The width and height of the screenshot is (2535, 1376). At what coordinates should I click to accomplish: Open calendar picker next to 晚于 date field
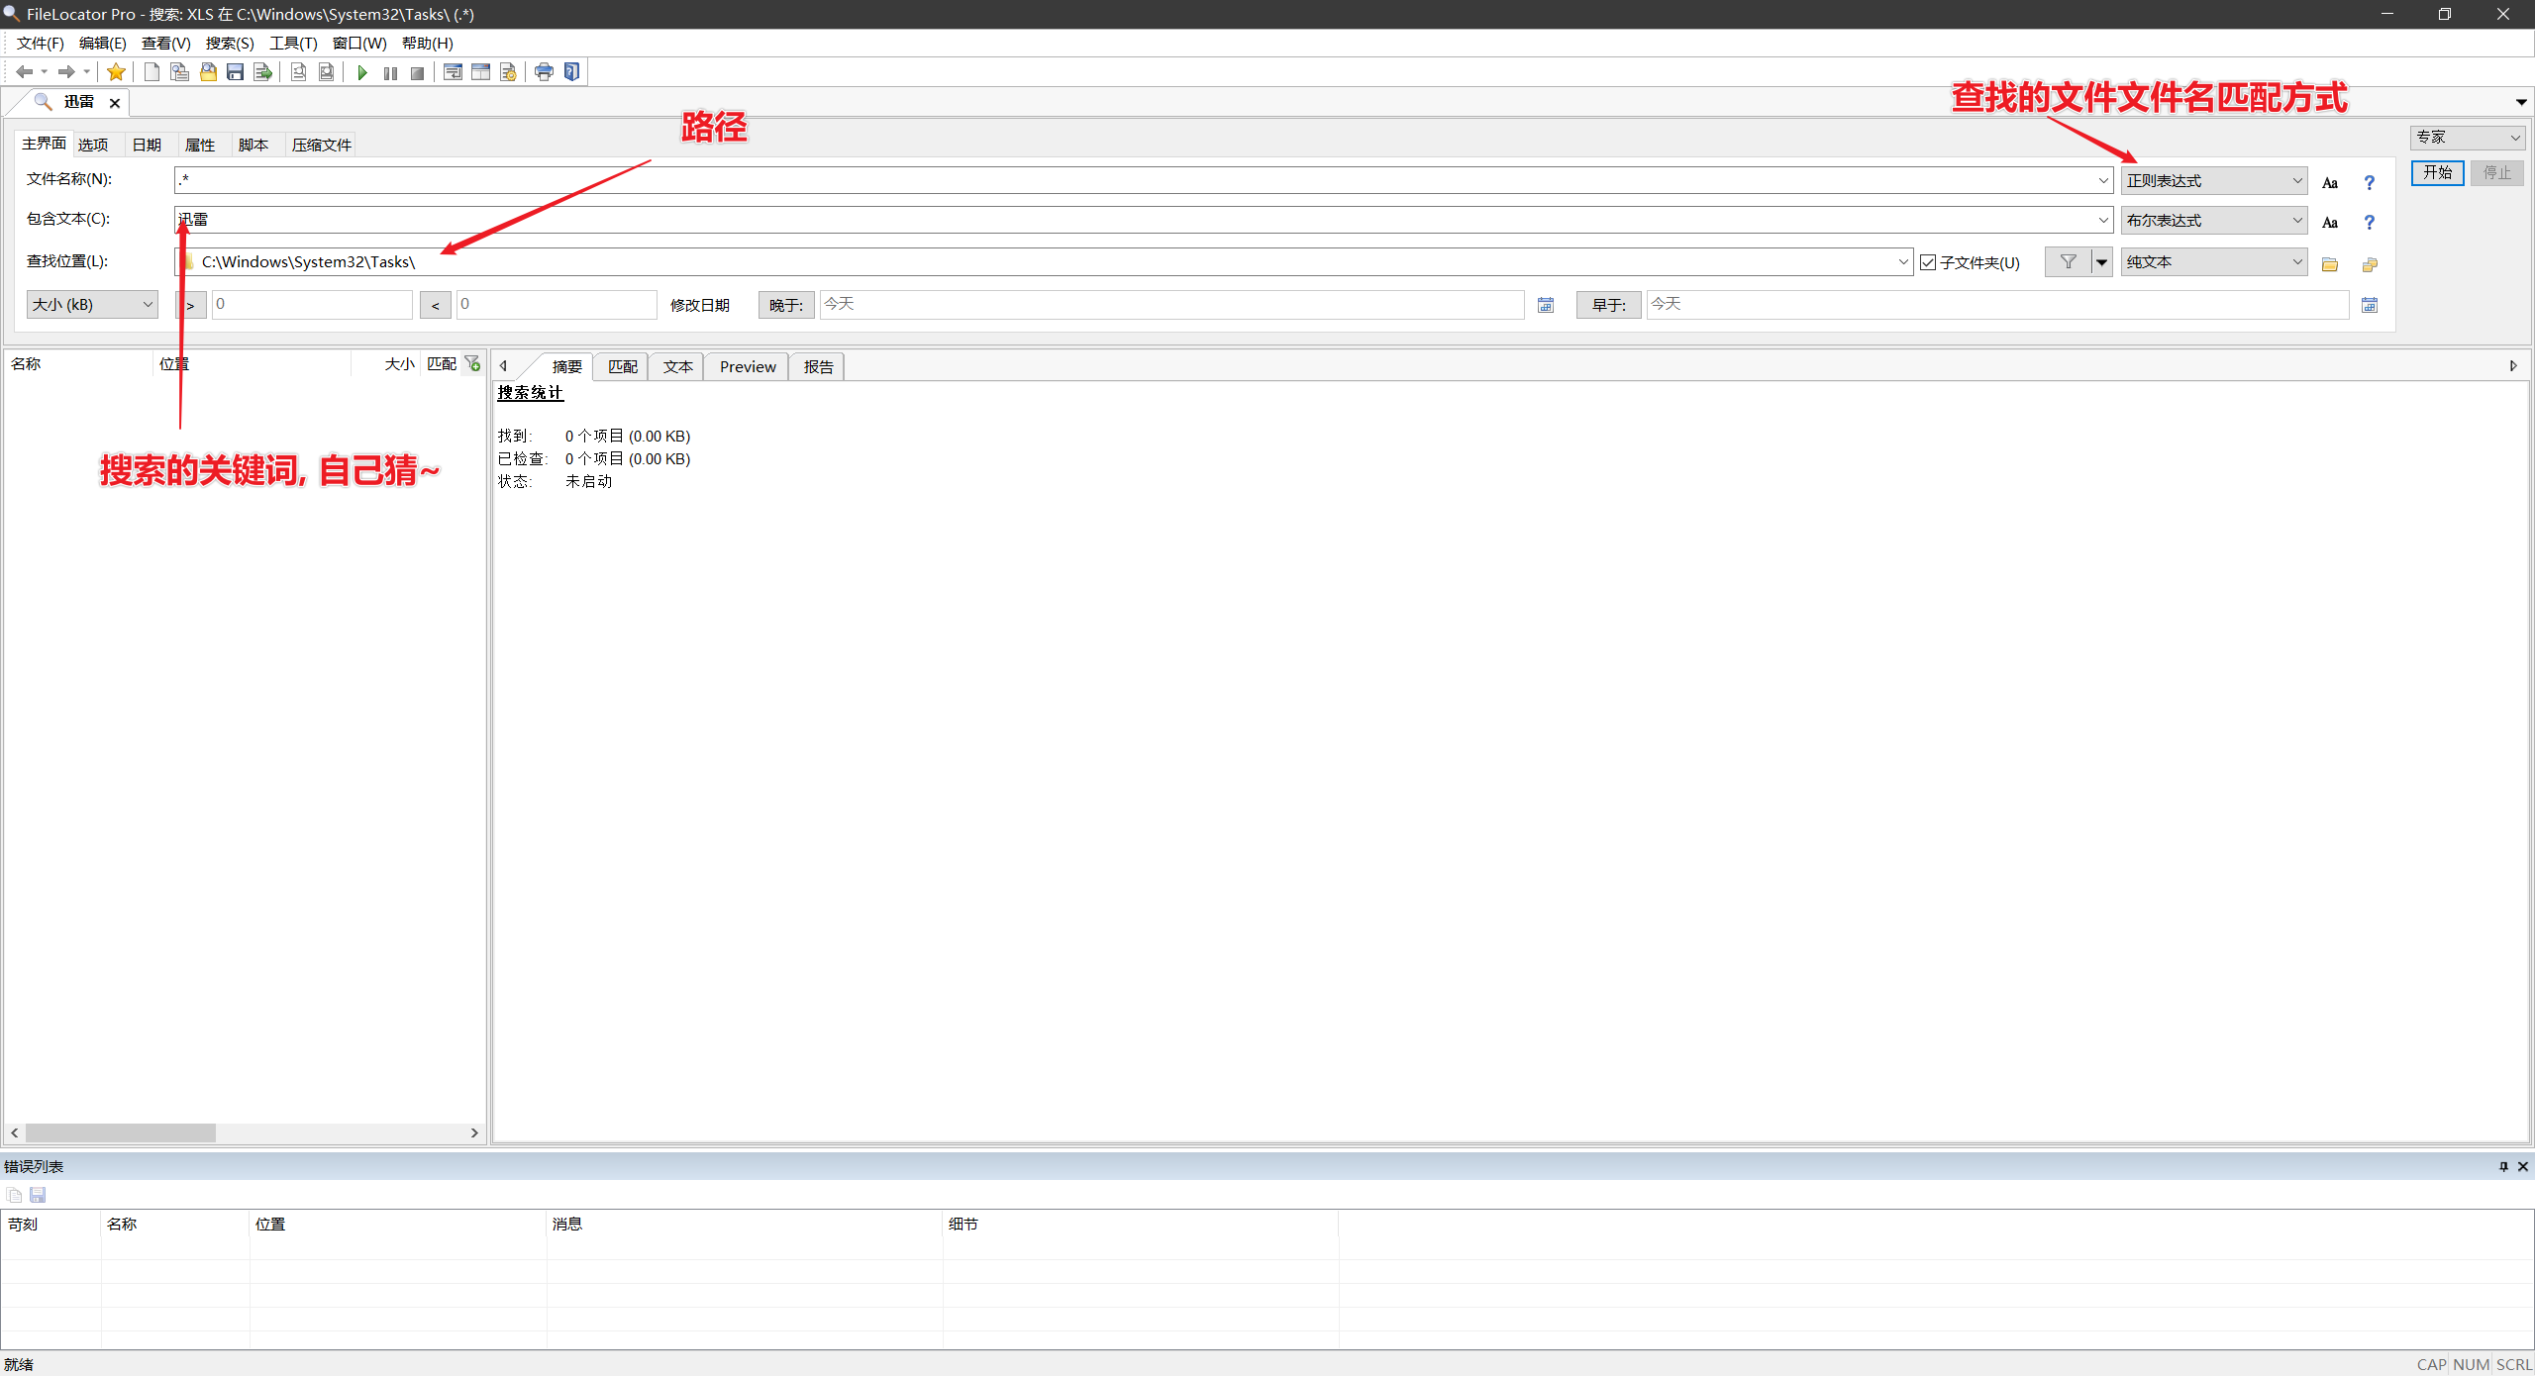pyautogui.click(x=1545, y=305)
